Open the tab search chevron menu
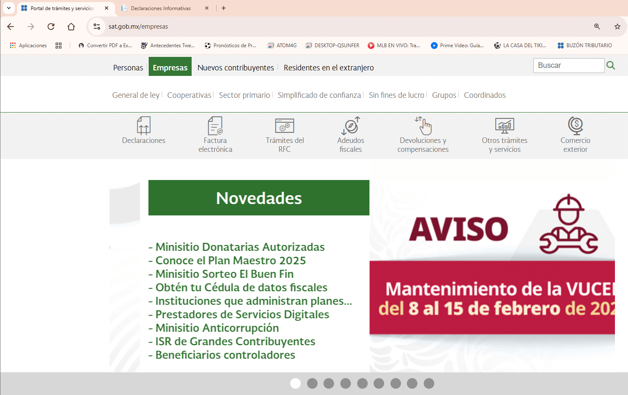Screen dimensions: 628x395 click(9, 8)
